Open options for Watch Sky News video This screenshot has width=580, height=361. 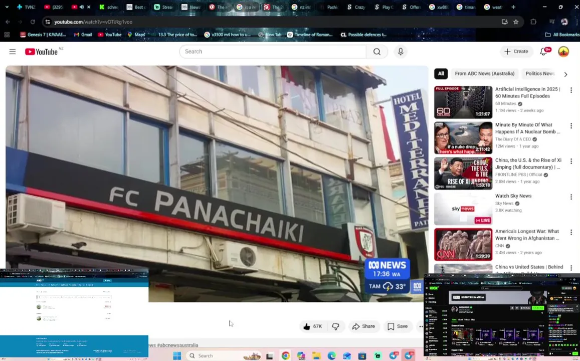coord(571,197)
